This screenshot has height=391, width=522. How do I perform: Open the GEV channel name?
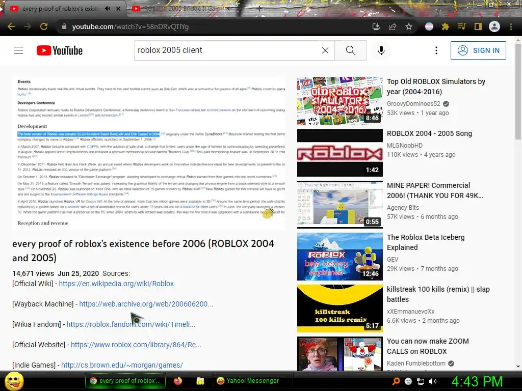[x=393, y=259]
